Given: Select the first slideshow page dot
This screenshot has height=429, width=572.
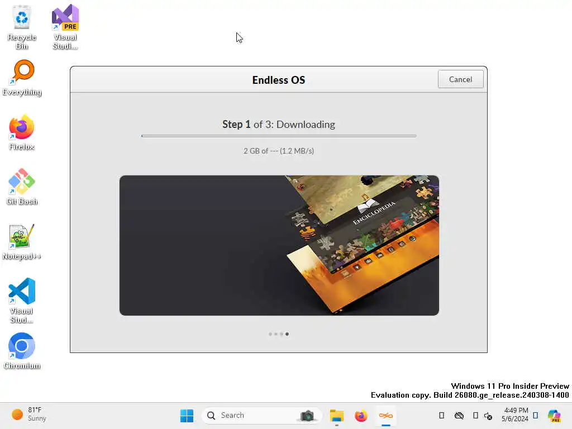Looking at the screenshot, I should pyautogui.click(x=270, y=334).
